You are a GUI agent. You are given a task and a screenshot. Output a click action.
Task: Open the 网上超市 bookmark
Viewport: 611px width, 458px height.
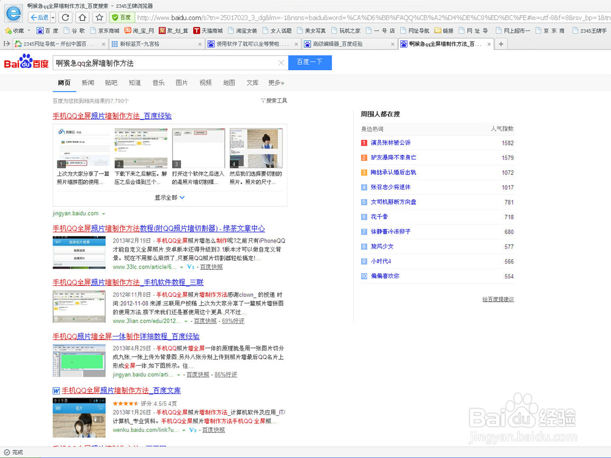[513, 31]
